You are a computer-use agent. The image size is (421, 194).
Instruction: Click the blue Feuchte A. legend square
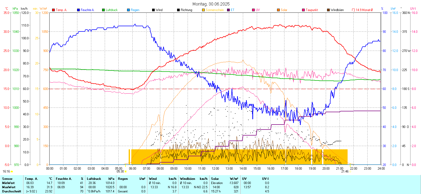coord(78,10)
